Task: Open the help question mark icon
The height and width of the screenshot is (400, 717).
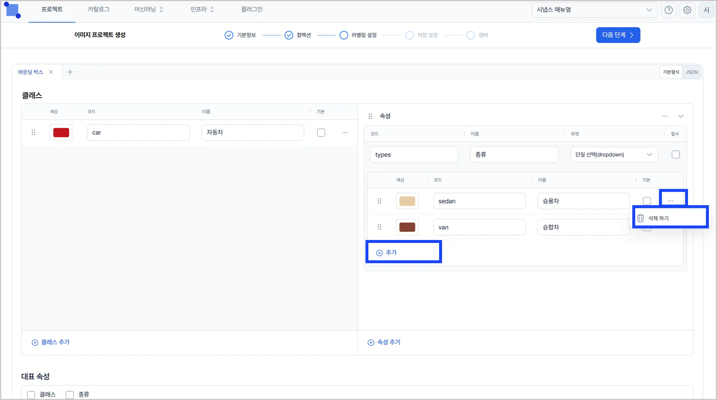Action: pyautogui.click(x=668, y=10)
